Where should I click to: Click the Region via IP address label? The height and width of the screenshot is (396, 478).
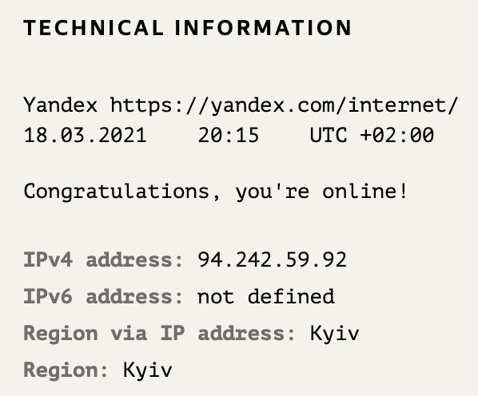click(159, 333)
